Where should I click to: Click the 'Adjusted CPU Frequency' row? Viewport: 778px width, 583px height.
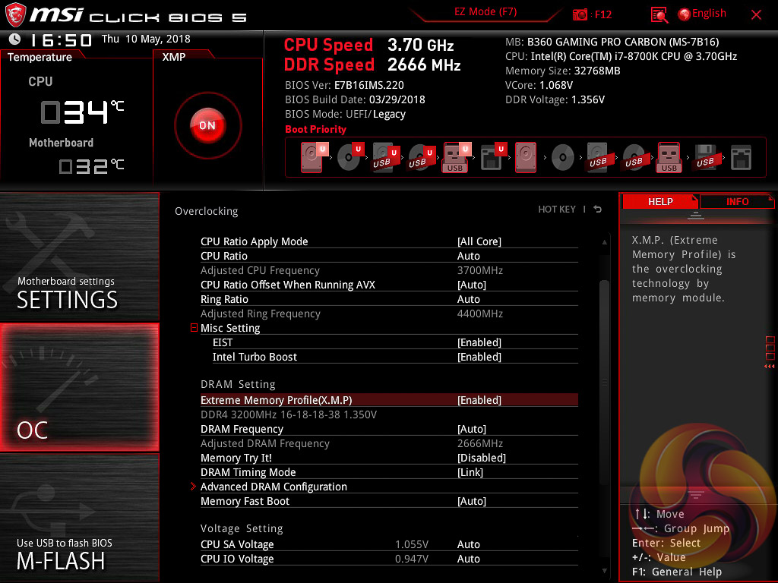(x=389, y=270)
